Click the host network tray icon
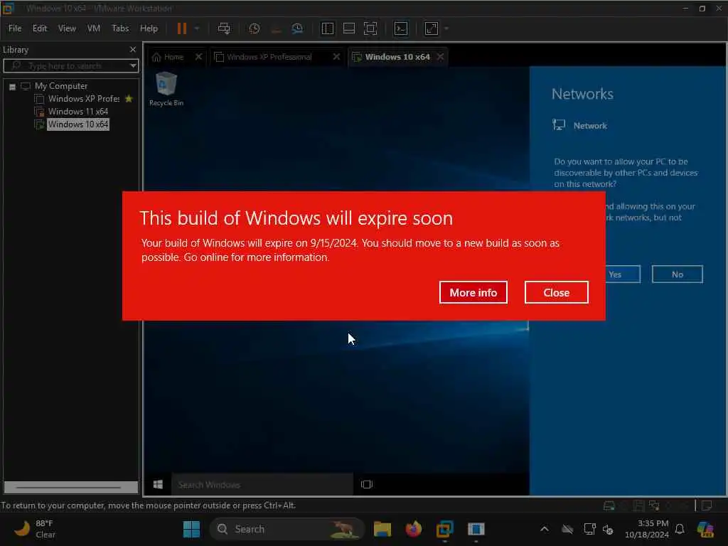The height and width of the screenshot is (546, 728). (589, 529)
